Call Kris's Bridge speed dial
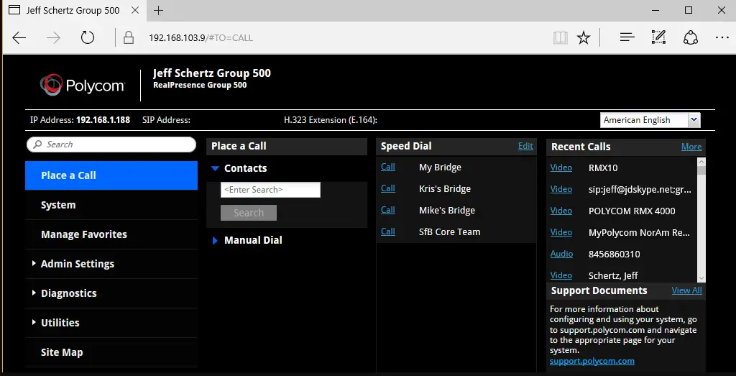Viewport: 736px width, 376px height. coord(387,188)
